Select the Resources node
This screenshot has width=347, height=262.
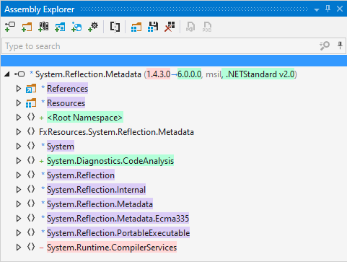coord(66,103)
